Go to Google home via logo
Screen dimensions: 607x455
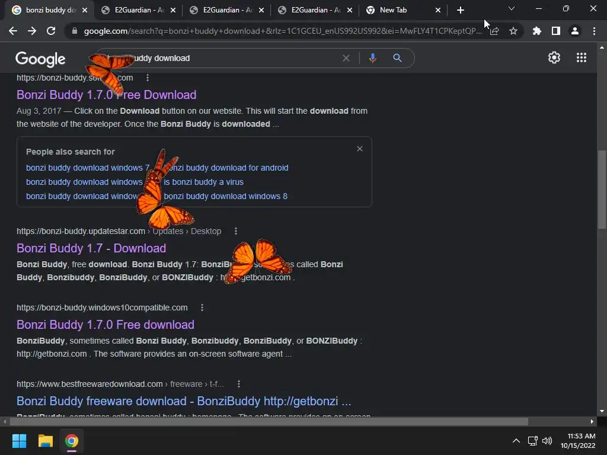tap(40, 59)
